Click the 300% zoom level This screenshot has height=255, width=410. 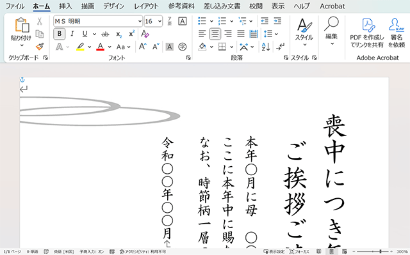pyautogui.click(x=402, y=252)
